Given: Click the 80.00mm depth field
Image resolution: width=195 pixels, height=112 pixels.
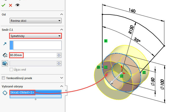Looking at the screenshot, I should pos(33,55).
